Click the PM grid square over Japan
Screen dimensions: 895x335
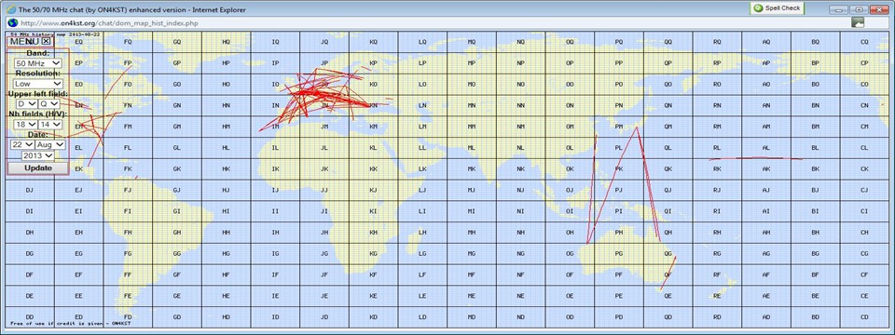click(619, 127)
